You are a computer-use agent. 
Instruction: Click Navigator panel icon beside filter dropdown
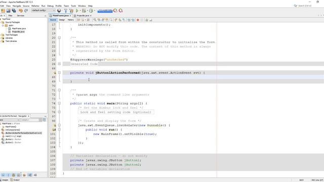click(x=44, y=120)
